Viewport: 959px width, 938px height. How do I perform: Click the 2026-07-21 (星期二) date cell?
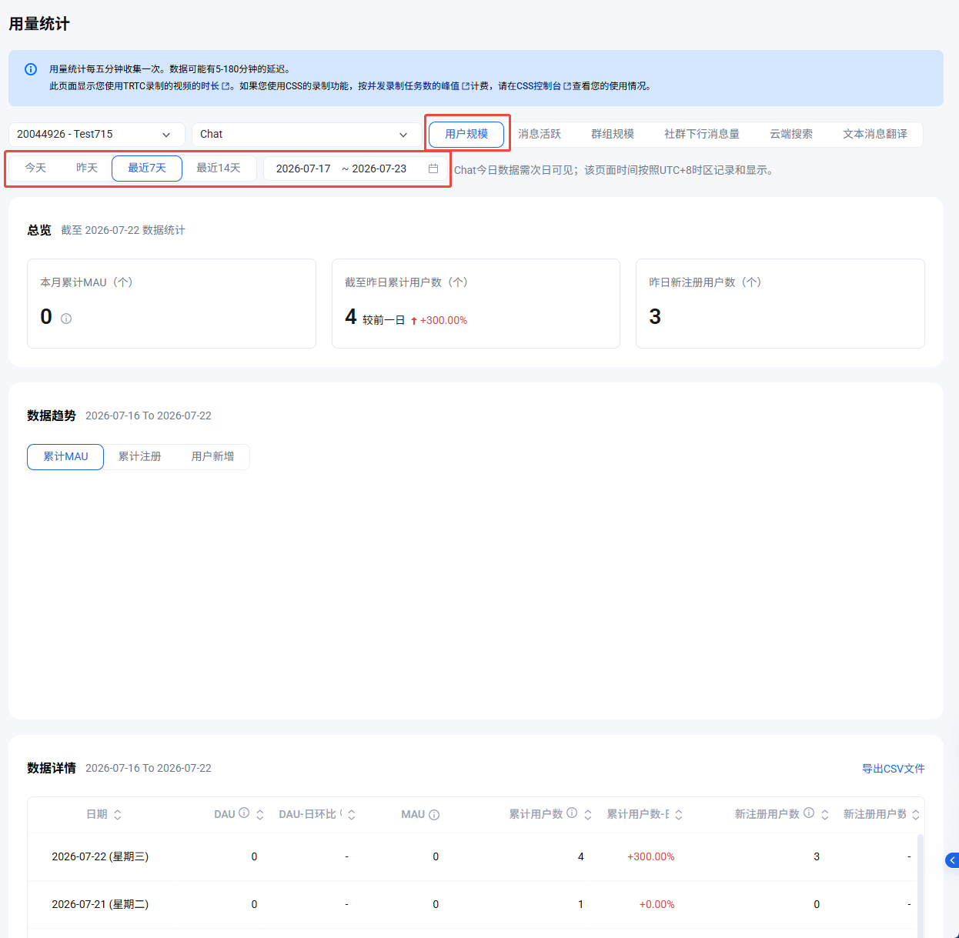click(100, 904)
